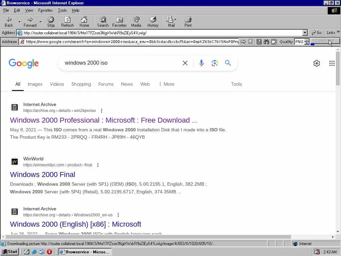Show the History pane
Viewport: 341px width, 256px height.
pyautogui.click(x=153, y=22)
